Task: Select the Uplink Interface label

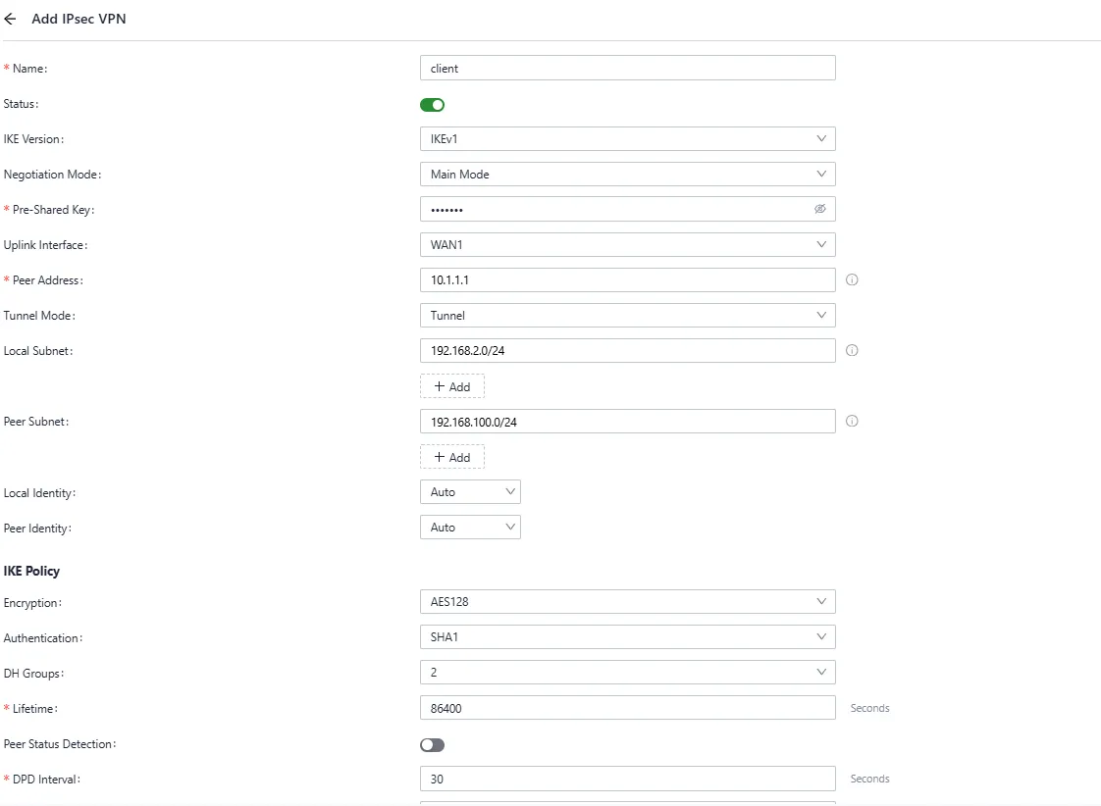Action: click(x=46, y=245)
